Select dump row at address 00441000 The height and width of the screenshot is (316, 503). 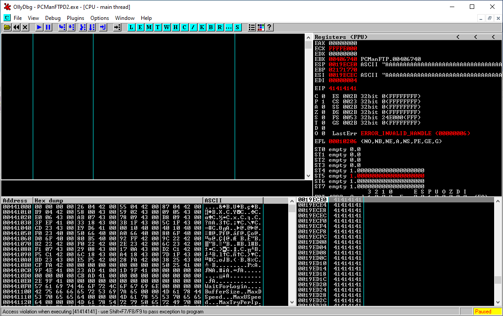point(132,207)
